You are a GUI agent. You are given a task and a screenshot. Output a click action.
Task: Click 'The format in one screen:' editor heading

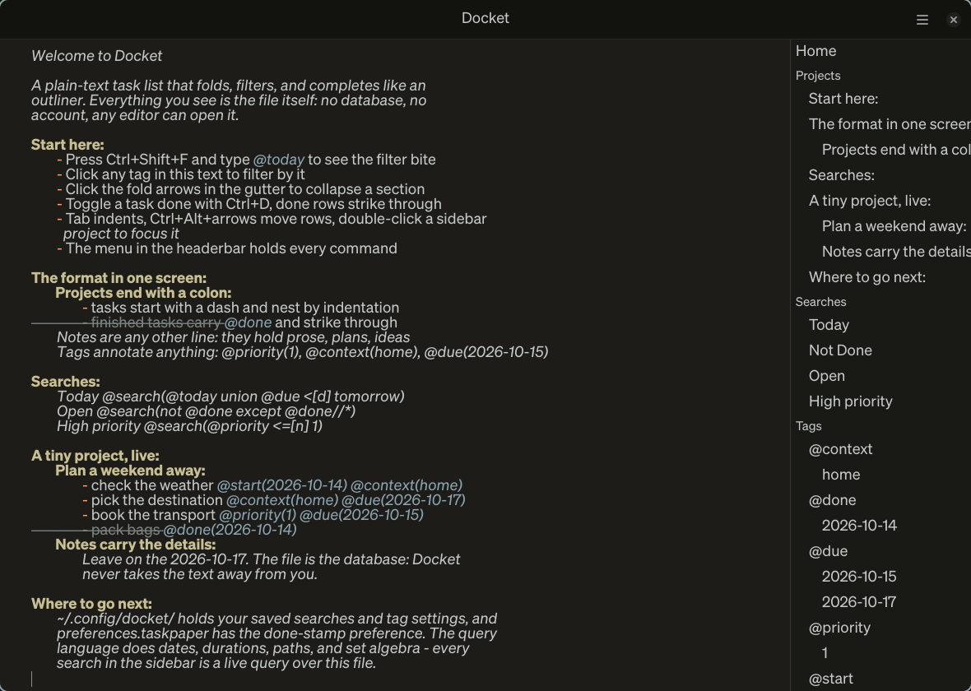pos(118,278)
